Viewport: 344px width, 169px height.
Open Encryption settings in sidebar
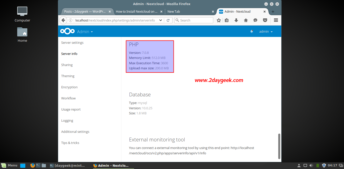pos(69,87)
